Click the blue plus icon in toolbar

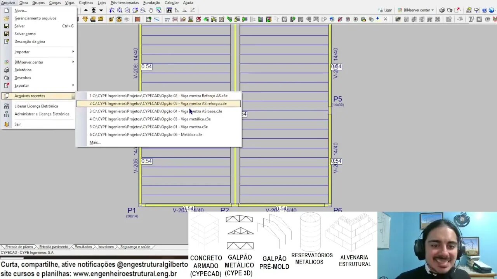click(x=377, y=19)
